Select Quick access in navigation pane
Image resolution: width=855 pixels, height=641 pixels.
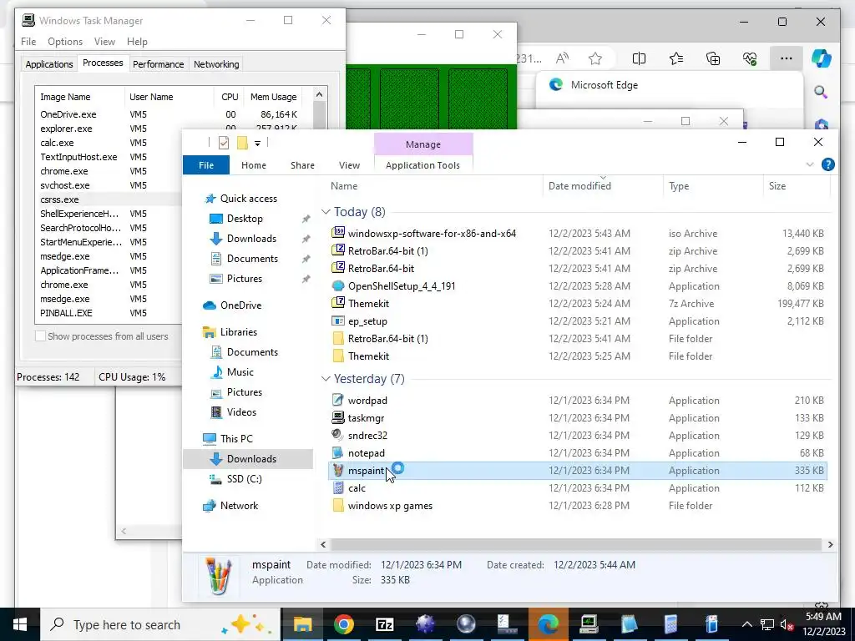tap(248, 199)
